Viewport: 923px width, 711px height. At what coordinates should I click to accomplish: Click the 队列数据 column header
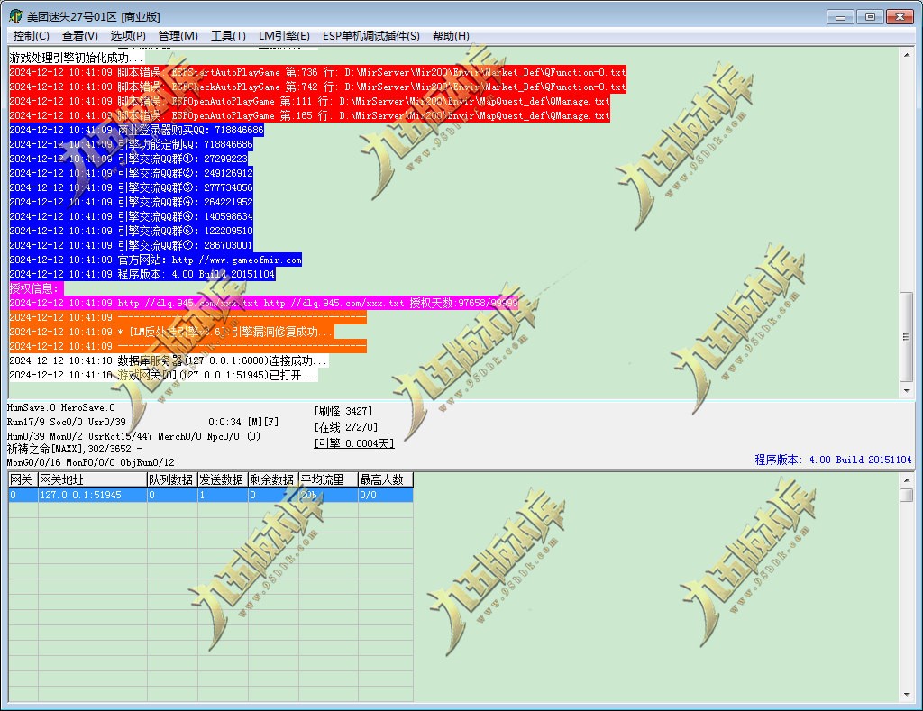pyautogui.click(x=172, y=479)
